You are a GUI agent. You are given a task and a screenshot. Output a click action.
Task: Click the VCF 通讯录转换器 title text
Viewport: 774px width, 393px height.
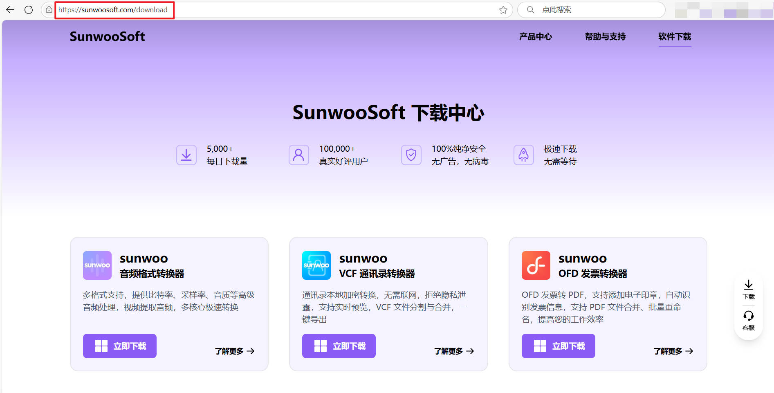pyautogui.click(x=377, y=274)
